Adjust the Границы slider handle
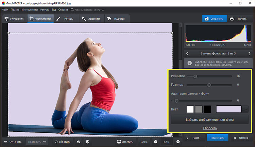 (209, 85)
